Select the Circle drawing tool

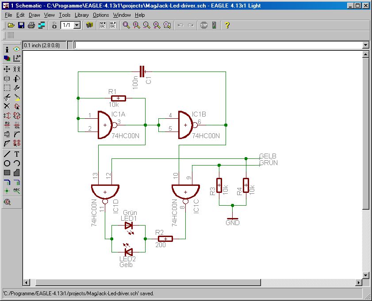point(7,163)
